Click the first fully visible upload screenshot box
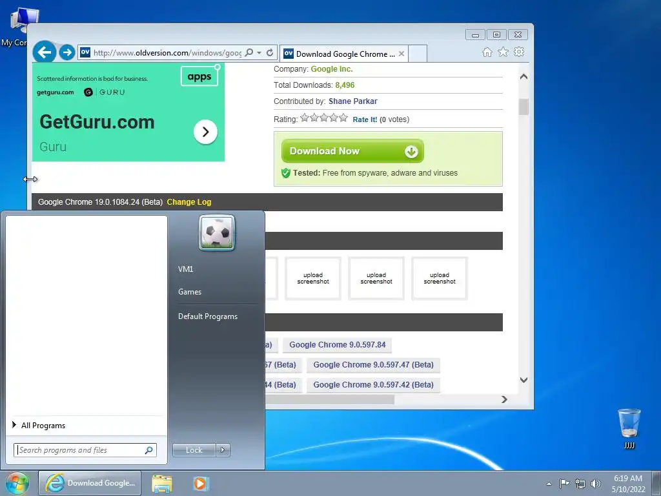This screenshot has width=661, height=496. 313,278
